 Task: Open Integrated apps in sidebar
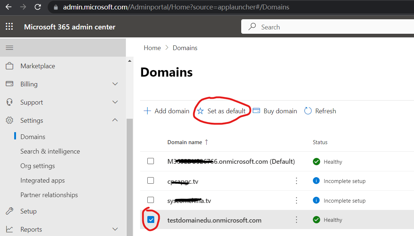[43, 180]
